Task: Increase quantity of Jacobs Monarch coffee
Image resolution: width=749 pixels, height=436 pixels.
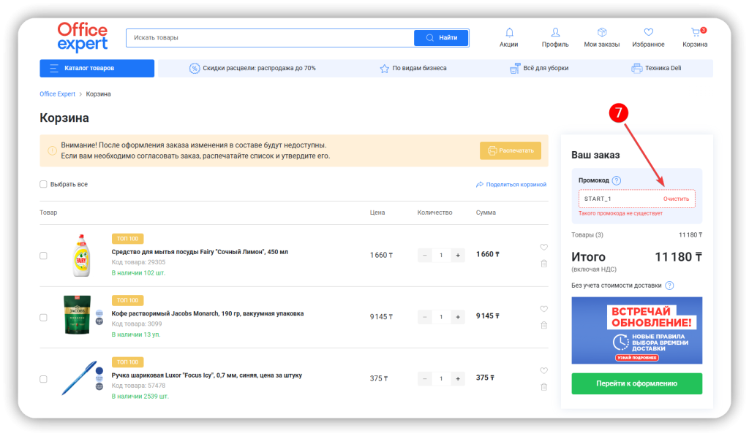Action: [x=458, y=317]
